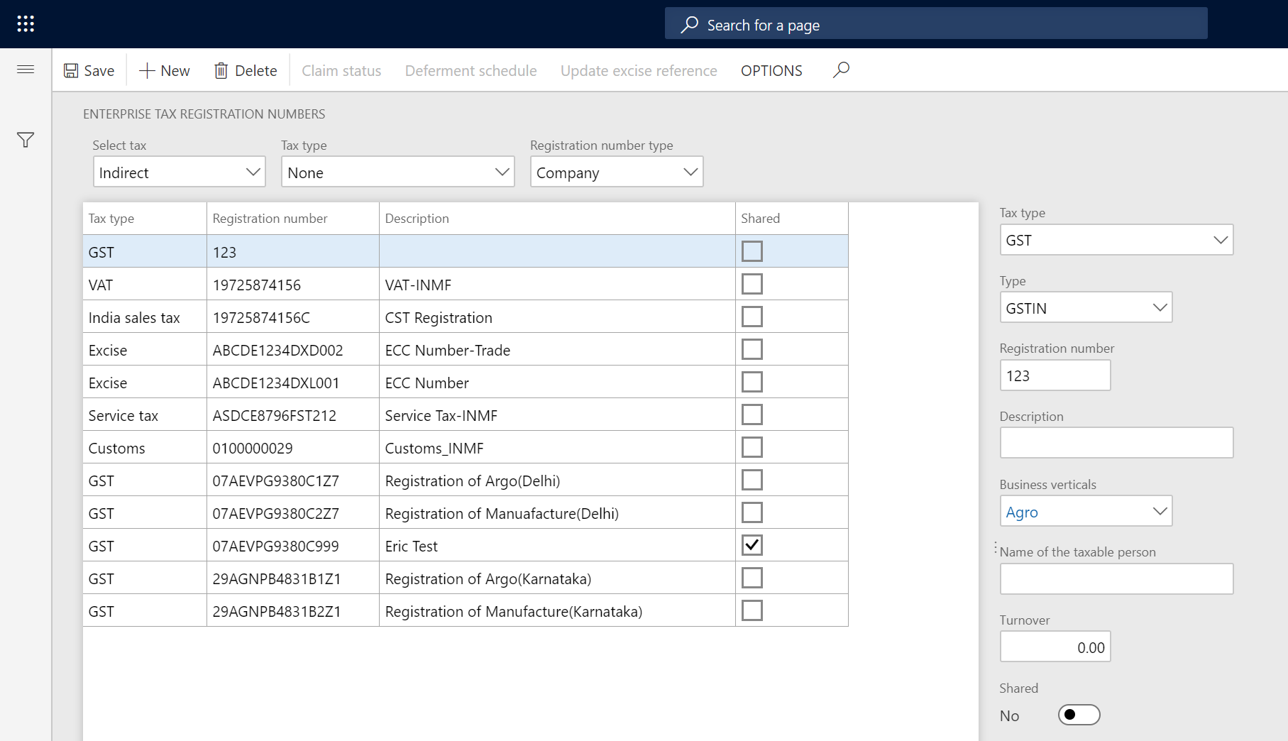Viewport: 1288px width, 741px height.
Task: Open the app launcher waffle icon
Action: tap(26, 24)
